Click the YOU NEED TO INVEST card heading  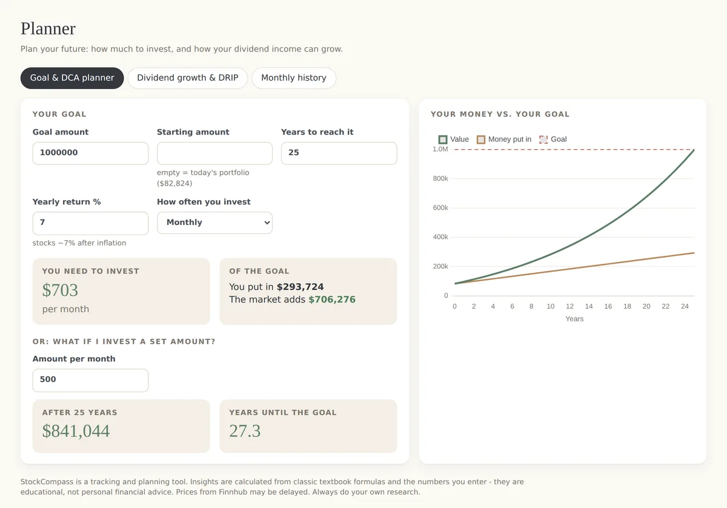pyautogui.click(x=91, y=271)
